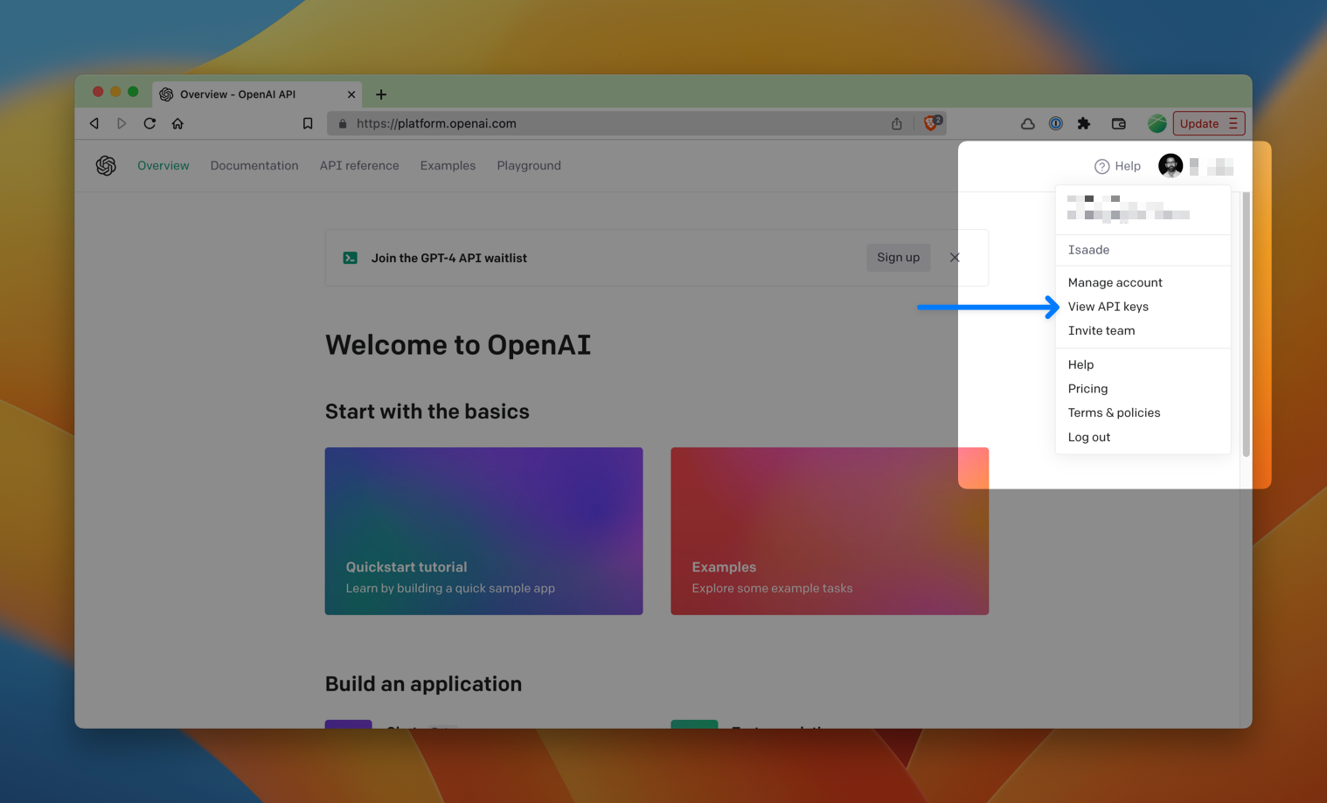Click the share icon in address bar

897,123
